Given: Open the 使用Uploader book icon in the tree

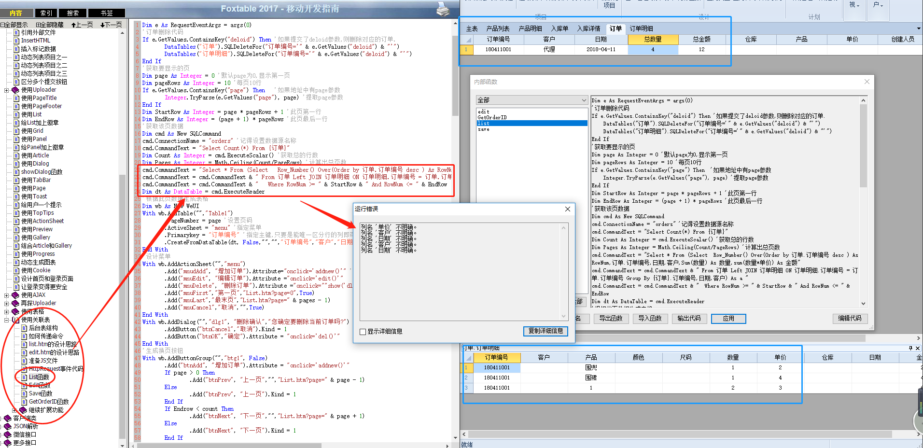Looking at the screenshot, I should pyautogui.click(x=15, y=90).
